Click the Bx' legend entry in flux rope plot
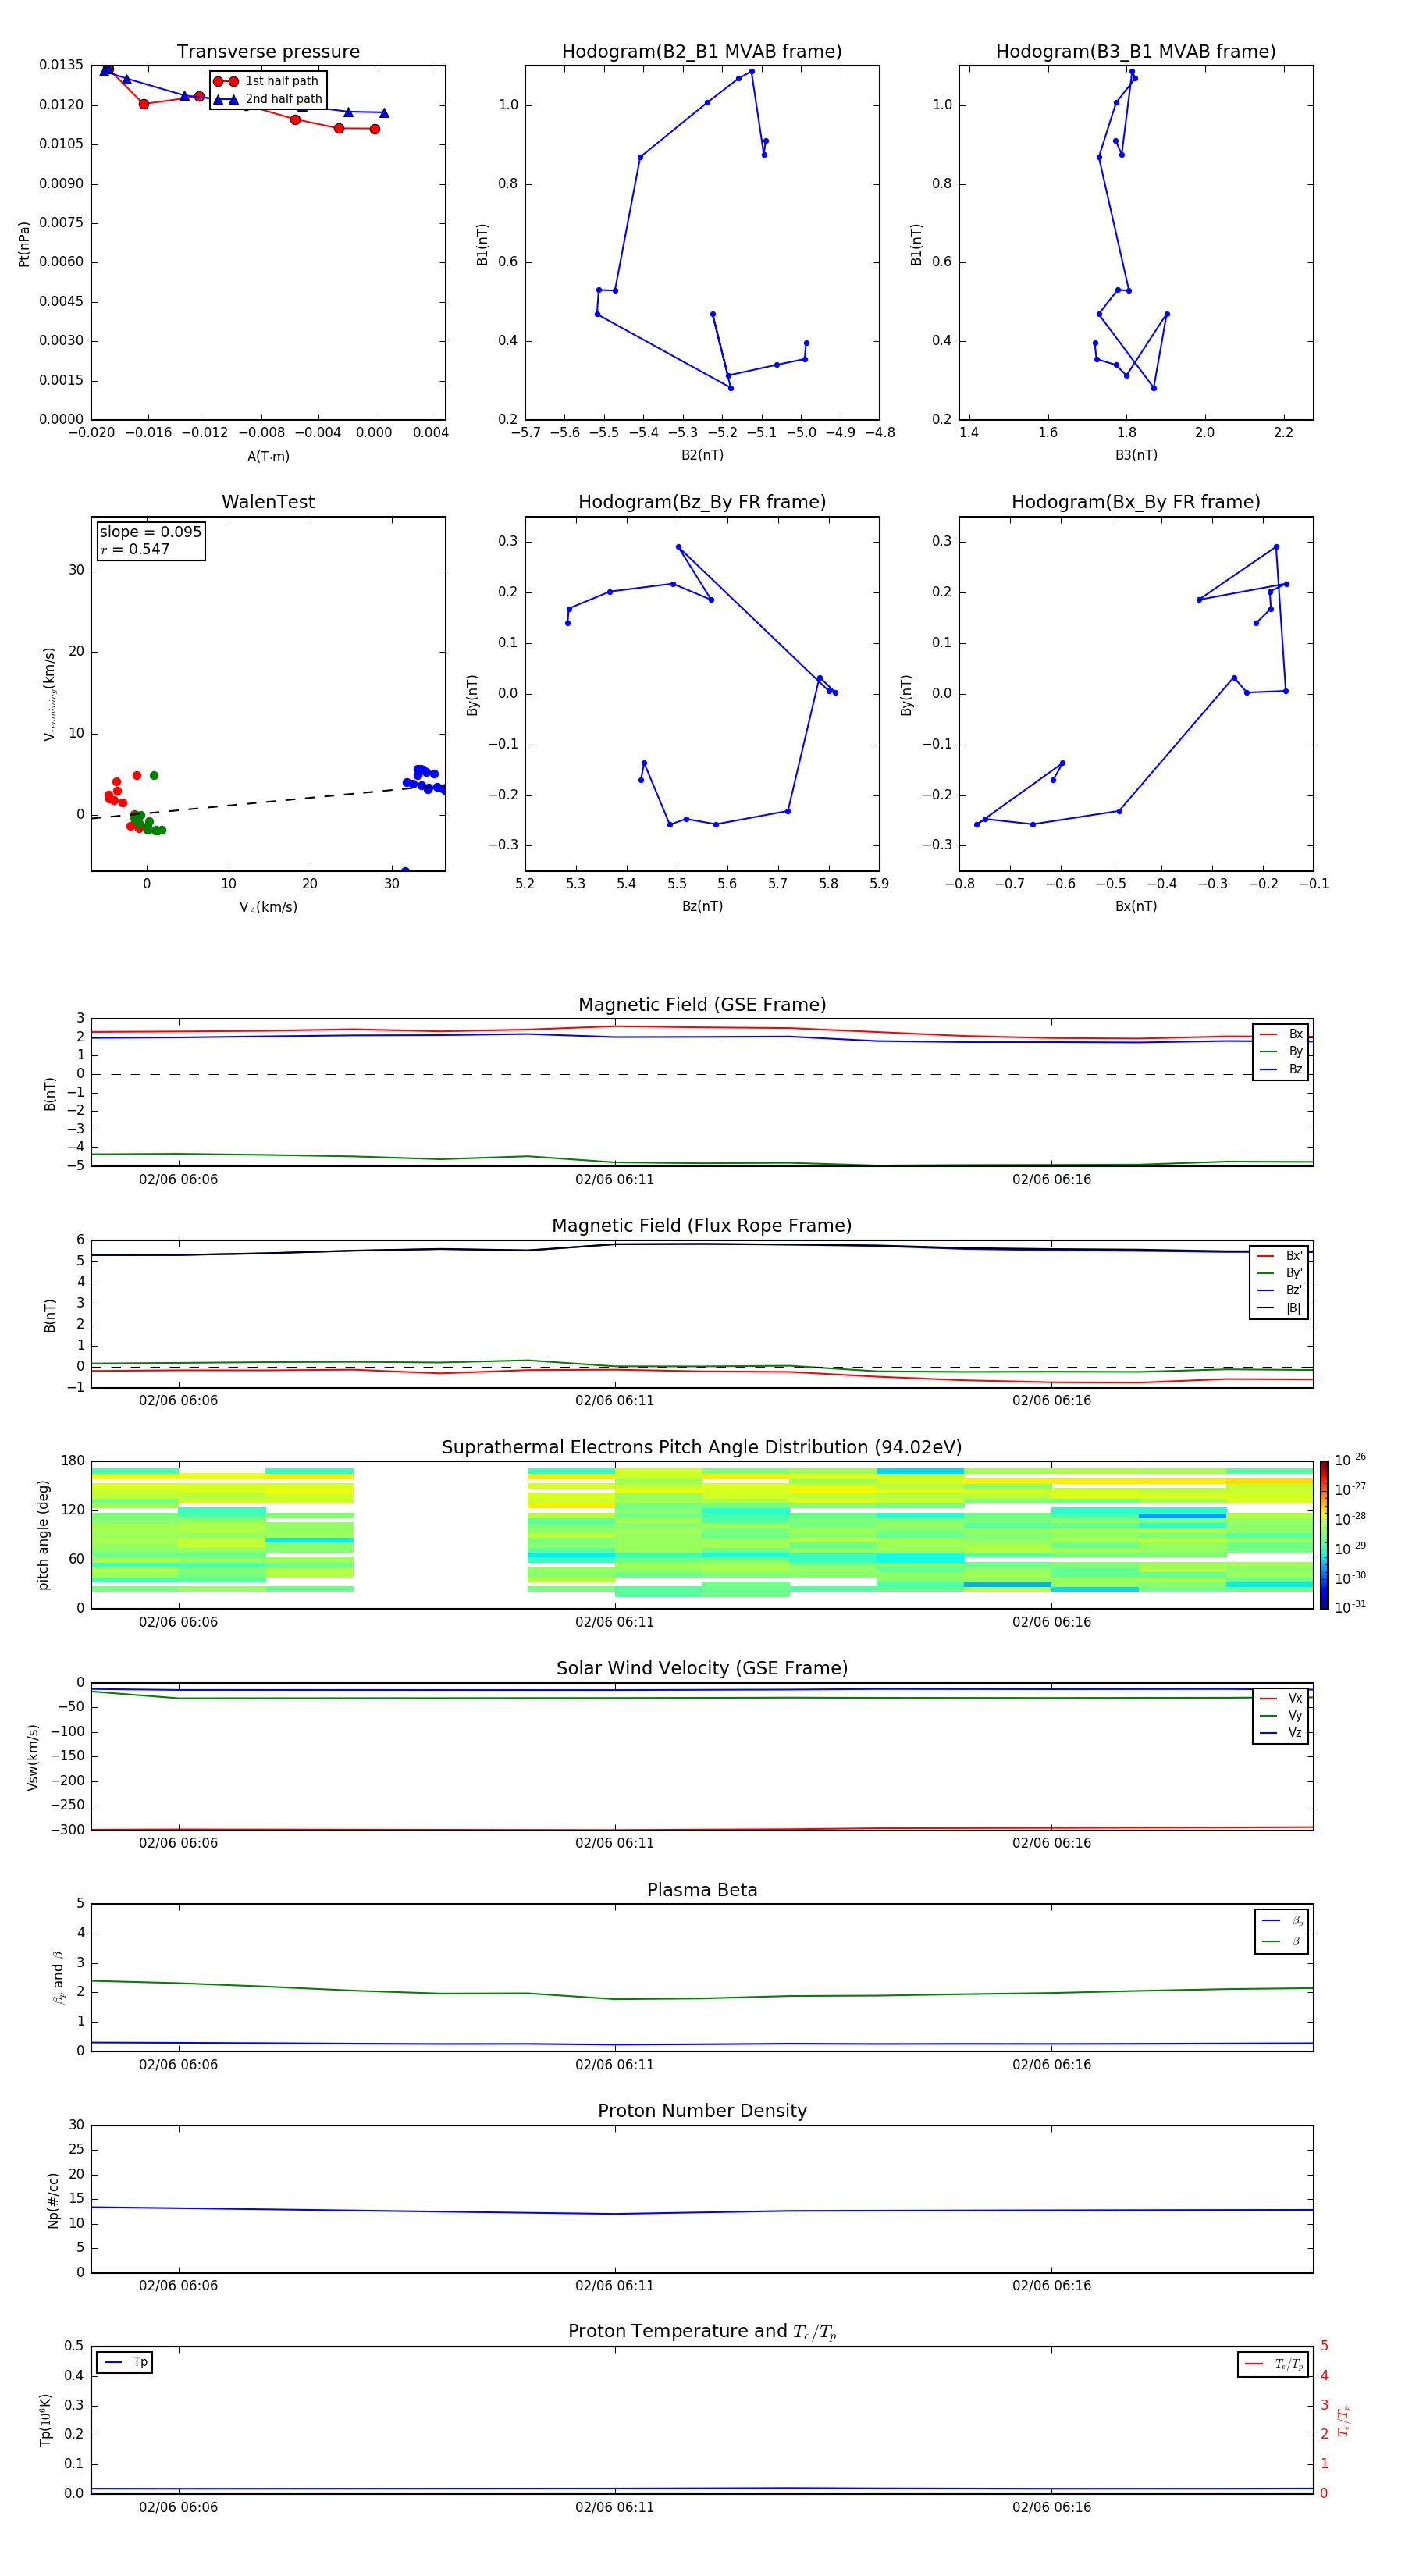Viewport: 1405px width, 2576px height. (x=1279, y=1256)
